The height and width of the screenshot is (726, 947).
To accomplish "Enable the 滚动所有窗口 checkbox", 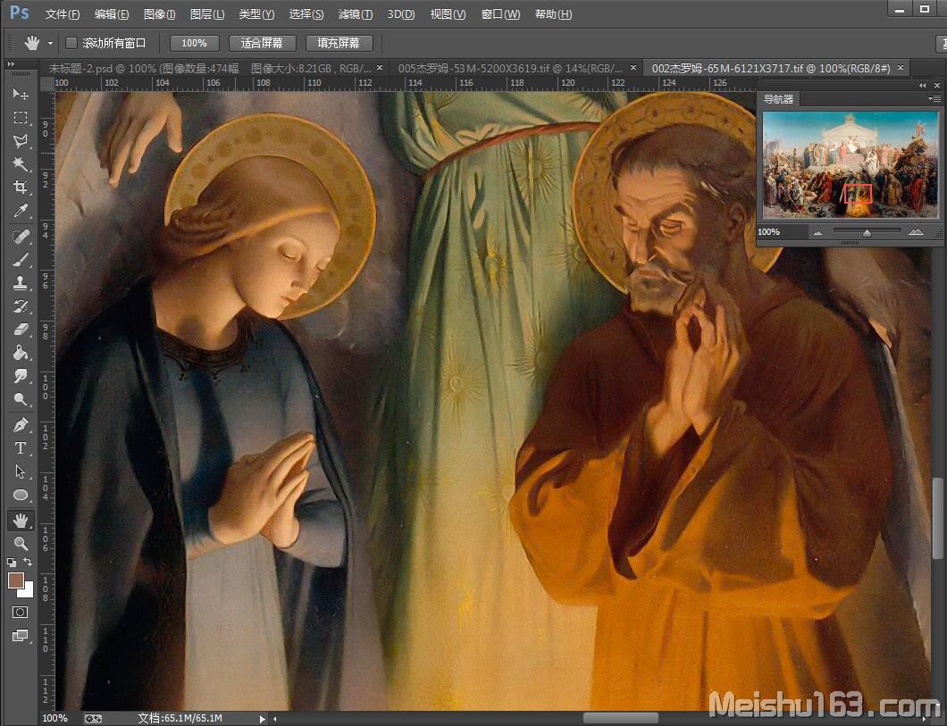I will pos(71,43).
